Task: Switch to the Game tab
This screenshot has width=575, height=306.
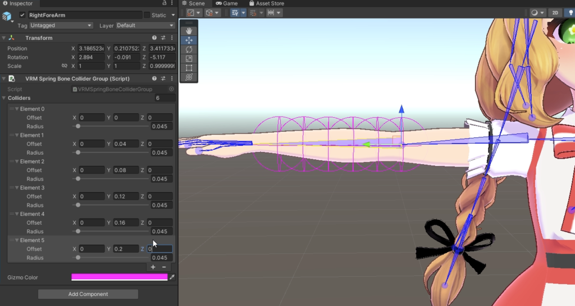Action: 227,3
